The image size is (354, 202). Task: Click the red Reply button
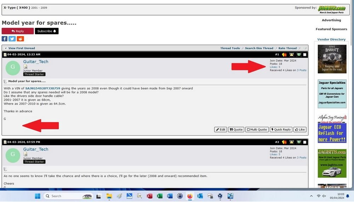click(18, 31)
